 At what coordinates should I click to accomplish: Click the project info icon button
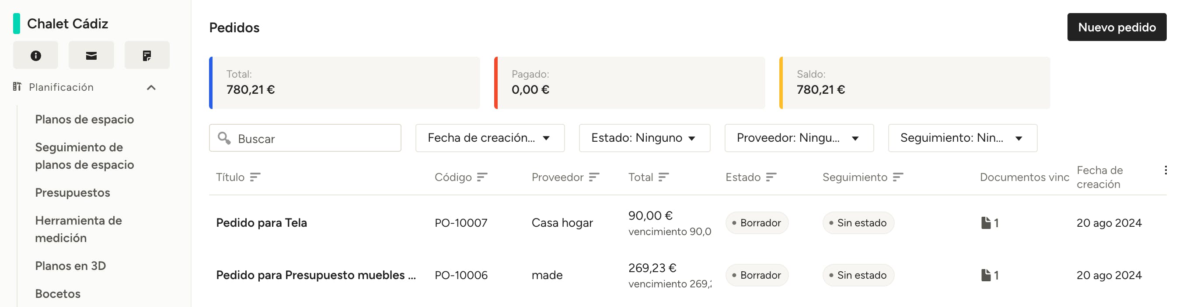(36, 55)
